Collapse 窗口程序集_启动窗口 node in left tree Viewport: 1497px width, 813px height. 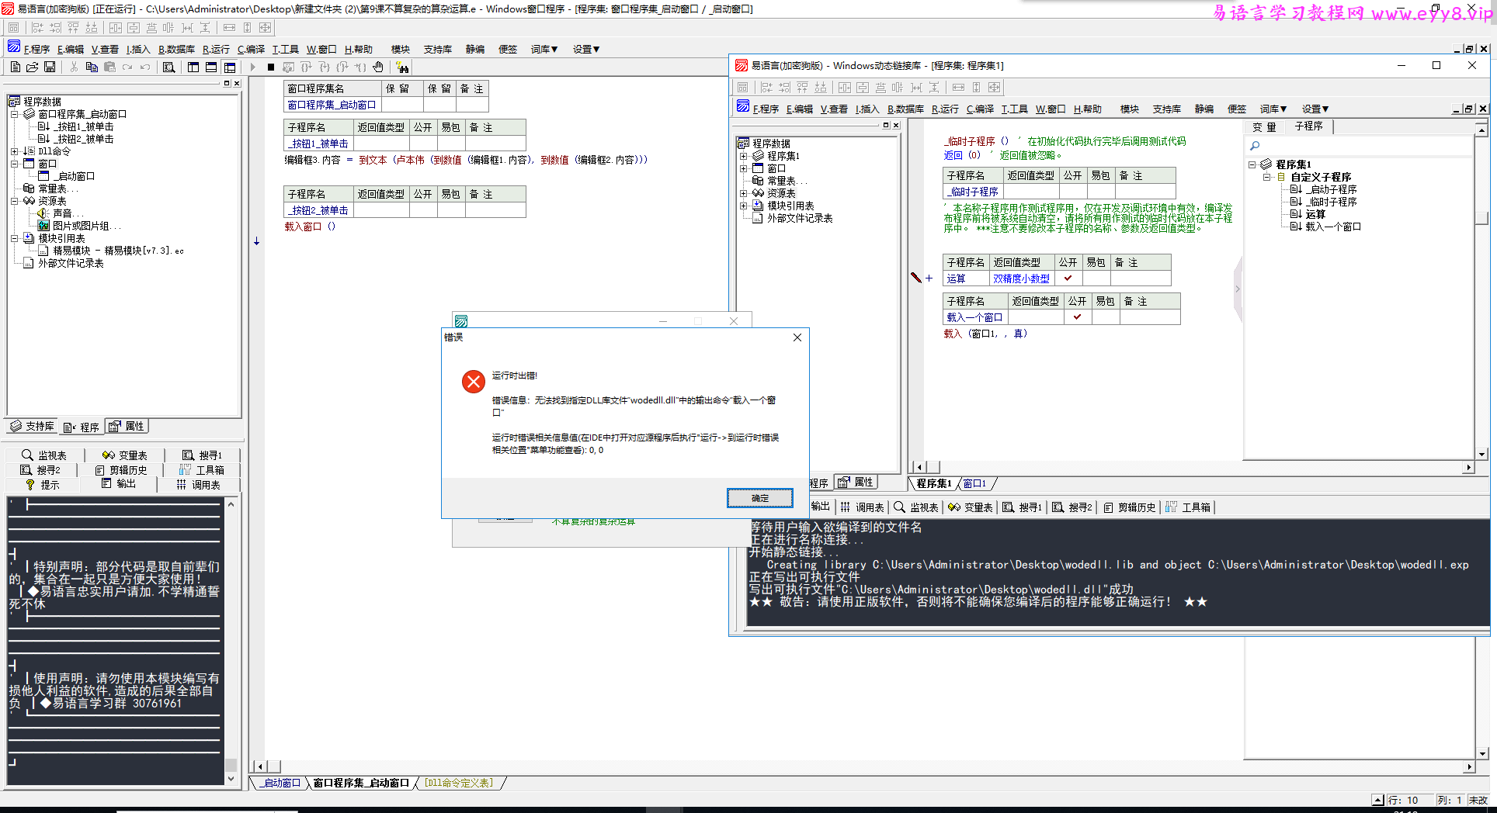pyautogui.click(x=14, y=114)
